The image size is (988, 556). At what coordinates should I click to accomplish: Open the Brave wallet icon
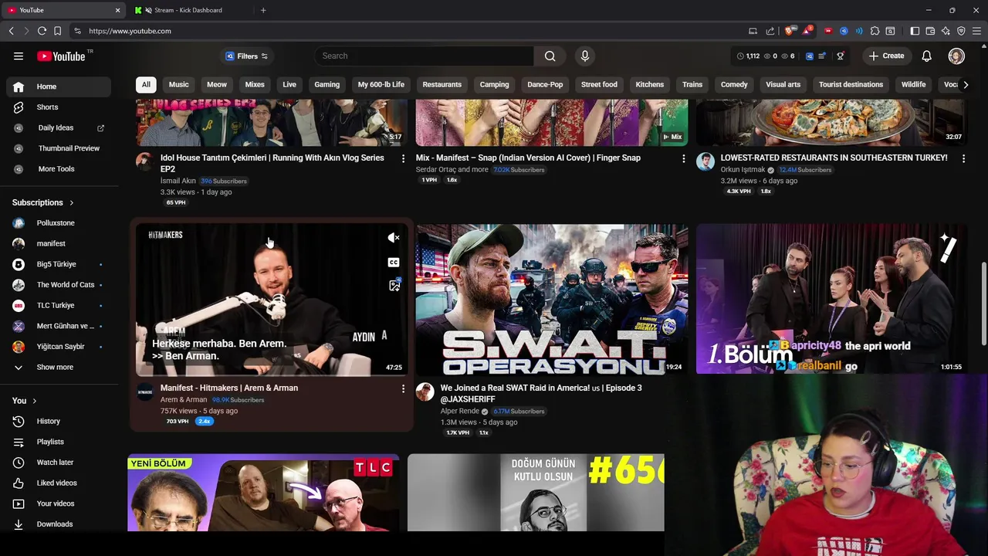click(930, 31)
